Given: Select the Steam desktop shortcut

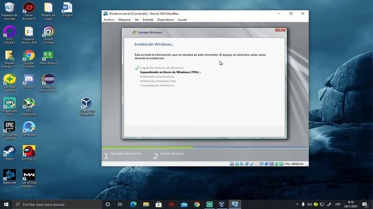Looking at the screenshot, I should (x=9, y=153).
